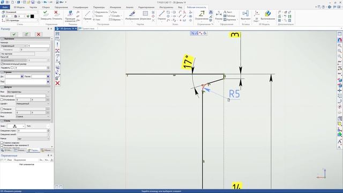Viewport: 343px width, 193px height.
Task: Toggle the Поправка checkbox
Action: tap(2, 50)
